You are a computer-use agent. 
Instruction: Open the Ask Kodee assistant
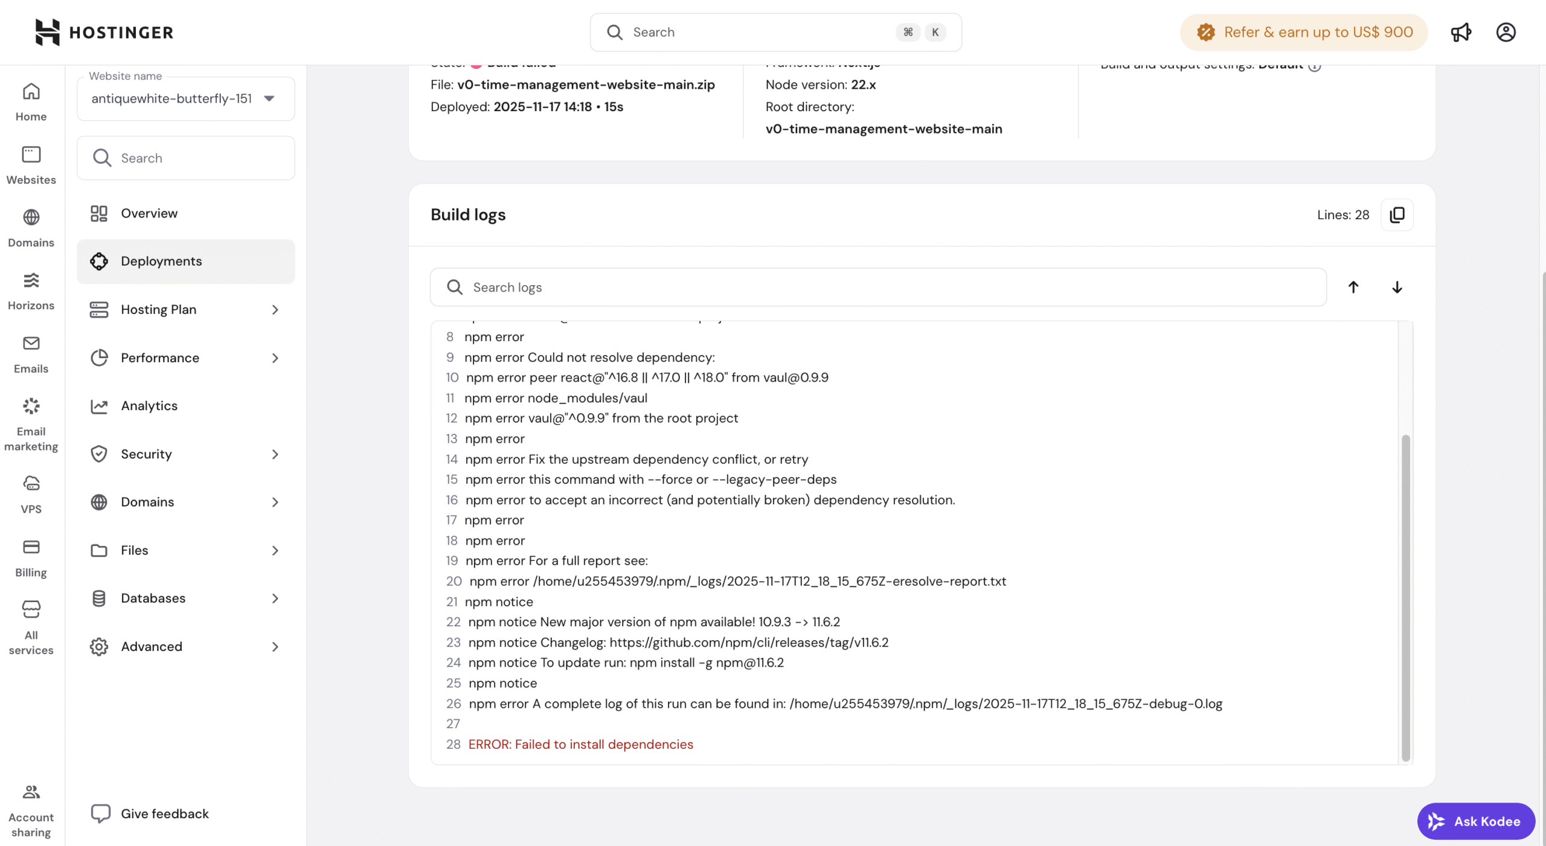click(1475, 821)
